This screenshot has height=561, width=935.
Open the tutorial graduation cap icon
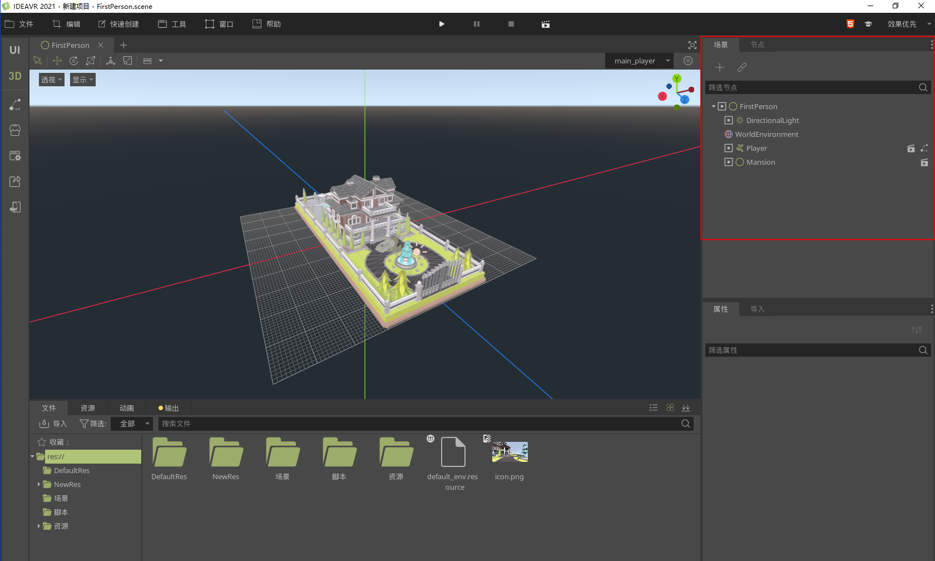pyautogui.click(x=868, y=24)
